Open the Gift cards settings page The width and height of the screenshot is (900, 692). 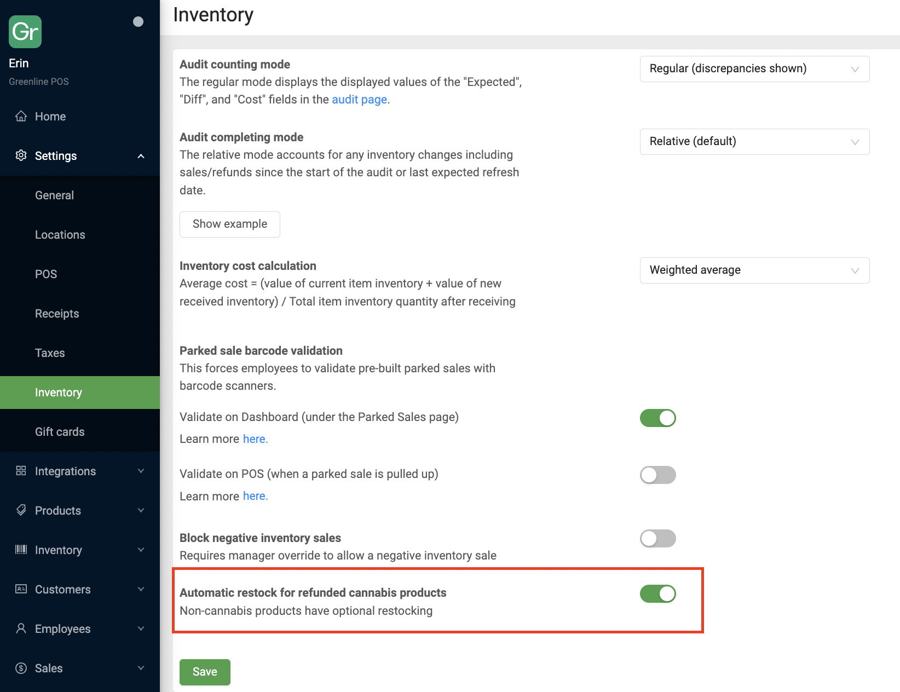click(60, 432)
